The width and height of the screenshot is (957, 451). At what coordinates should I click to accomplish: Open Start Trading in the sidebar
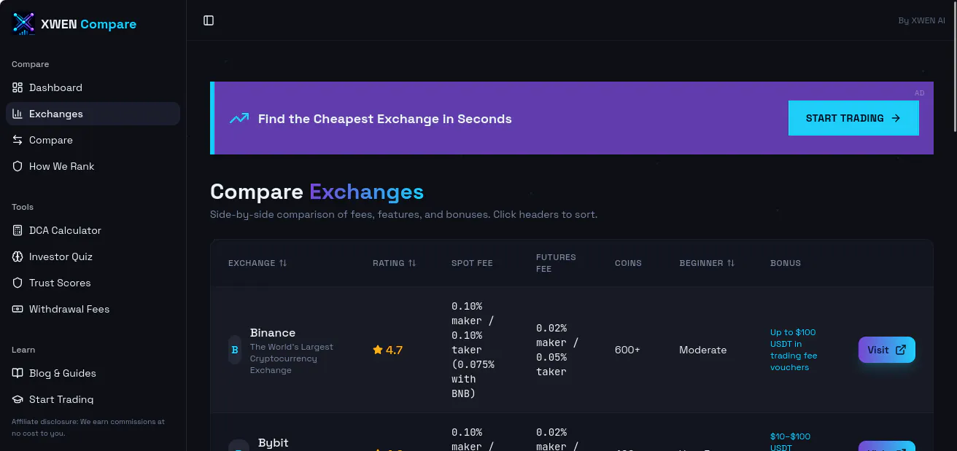[93, 399]
